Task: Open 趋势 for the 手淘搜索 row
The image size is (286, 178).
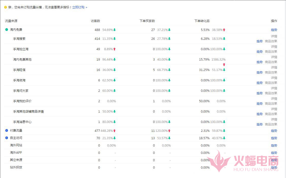Action: click(x=260, y=41)
